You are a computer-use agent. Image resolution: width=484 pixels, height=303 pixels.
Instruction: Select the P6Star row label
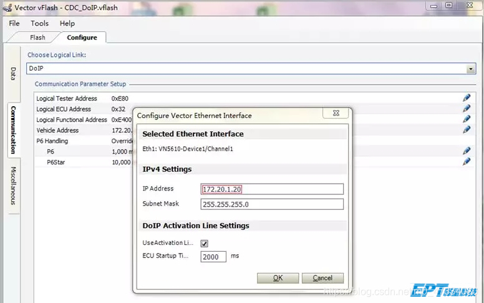pyautogui.click(x=56, y=162)
